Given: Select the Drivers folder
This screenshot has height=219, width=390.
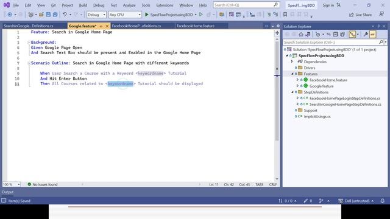Looking at the screenshot, I should 310,68.
